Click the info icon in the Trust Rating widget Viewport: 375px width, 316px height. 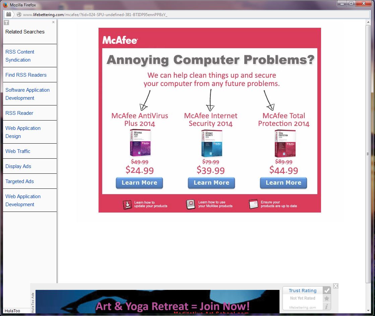coord(327,306)
